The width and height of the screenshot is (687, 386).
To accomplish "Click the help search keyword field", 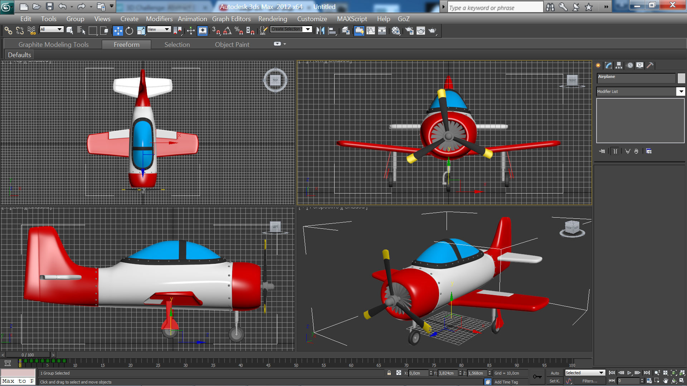I will point(495,8).
